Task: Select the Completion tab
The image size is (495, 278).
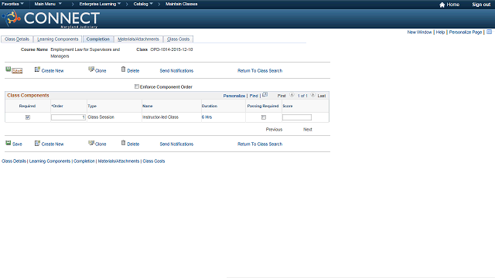Action: pyautogui.click(x=98, y=39)
